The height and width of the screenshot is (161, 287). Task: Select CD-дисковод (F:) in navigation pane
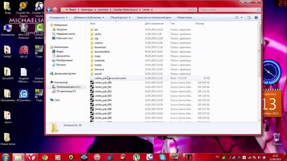pyautogui.click(x=66, y=91)
